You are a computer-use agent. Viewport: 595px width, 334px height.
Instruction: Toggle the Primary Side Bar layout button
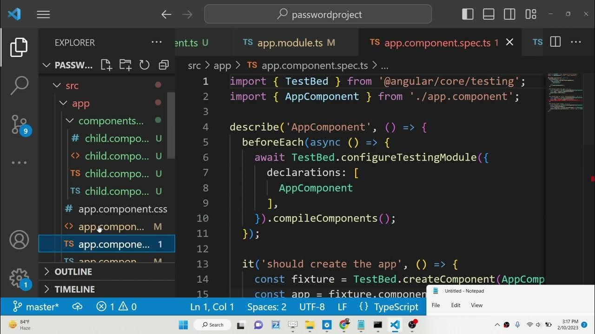tap(468, 14)
